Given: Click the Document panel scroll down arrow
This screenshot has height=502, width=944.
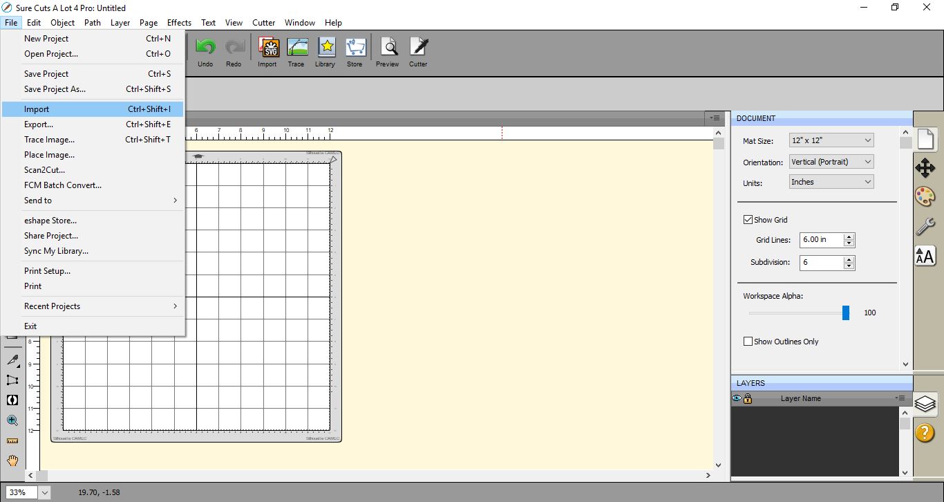Looking at the screenshot, I should 906,364.
